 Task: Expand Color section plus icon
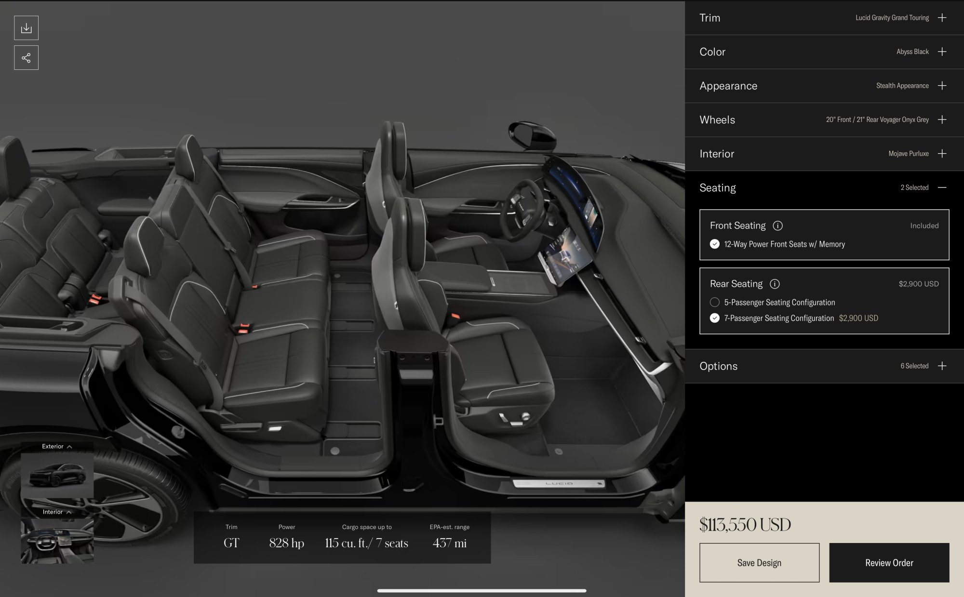942,52
